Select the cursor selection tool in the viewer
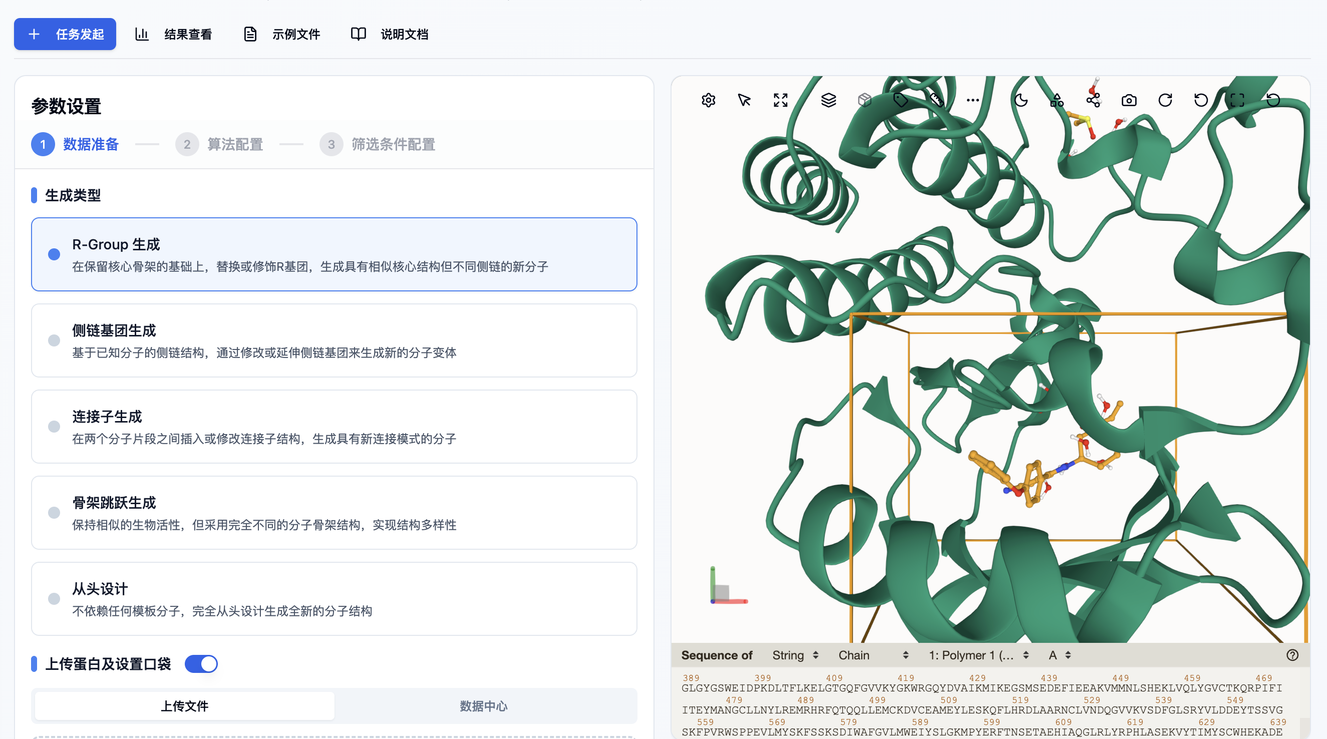Viewport: 1327px width, 739px height. pyautogui.click(x=744, y=100)
